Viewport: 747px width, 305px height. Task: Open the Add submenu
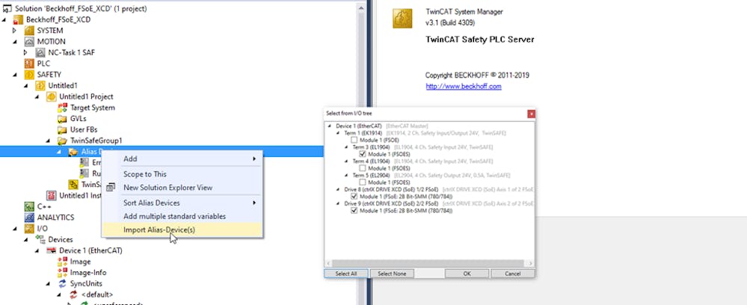pos(182,158)
